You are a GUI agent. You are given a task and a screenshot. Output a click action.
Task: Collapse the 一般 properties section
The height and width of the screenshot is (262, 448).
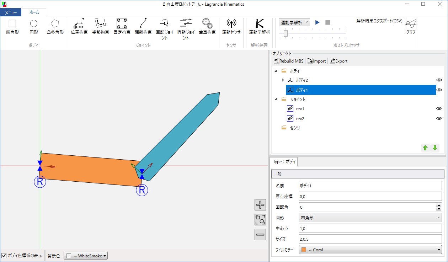coord(358,174)
